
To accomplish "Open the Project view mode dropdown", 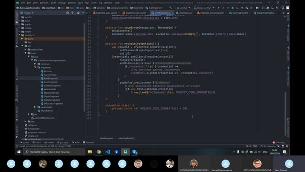I will click(x=27, y=13).
